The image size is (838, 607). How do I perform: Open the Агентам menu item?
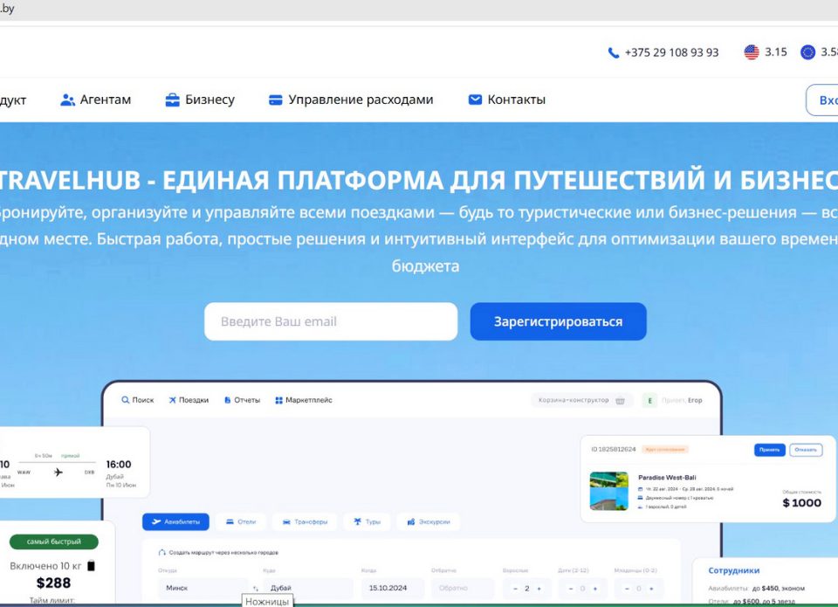[96, 100]
